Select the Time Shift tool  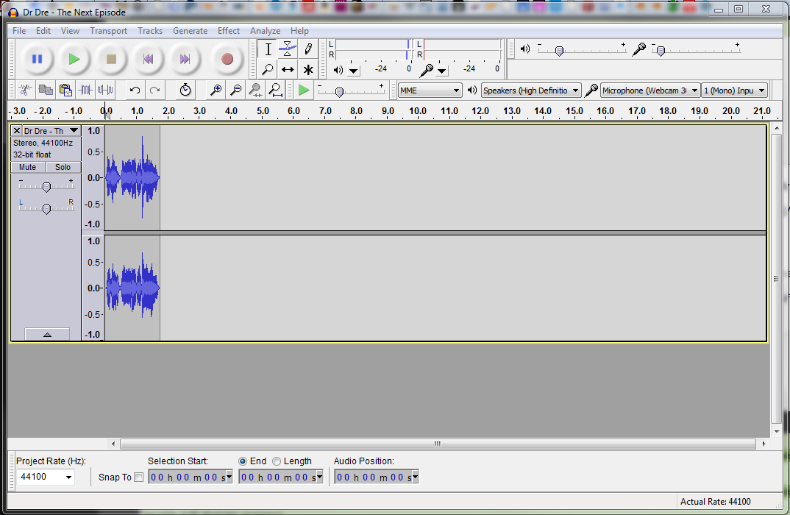point(288,69)
